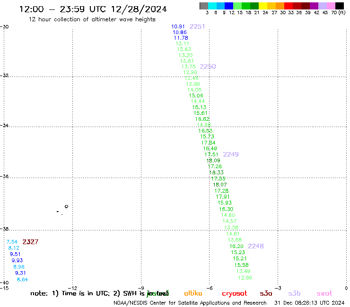Click wave height value 14.44

point(198,101)
